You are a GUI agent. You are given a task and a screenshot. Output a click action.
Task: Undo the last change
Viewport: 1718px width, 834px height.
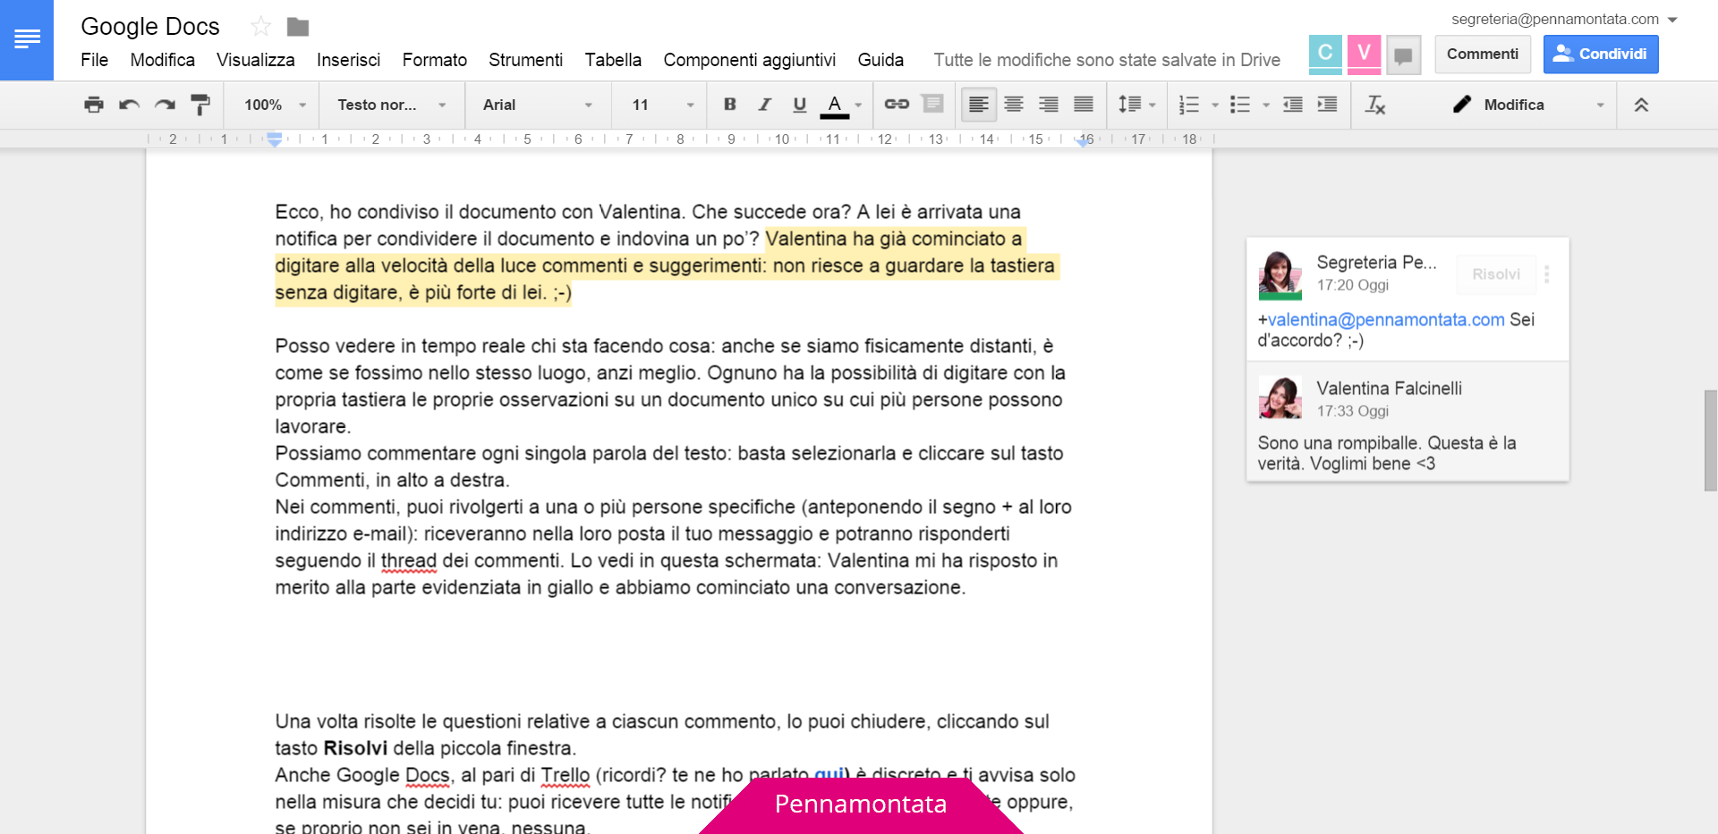point(129,105)
